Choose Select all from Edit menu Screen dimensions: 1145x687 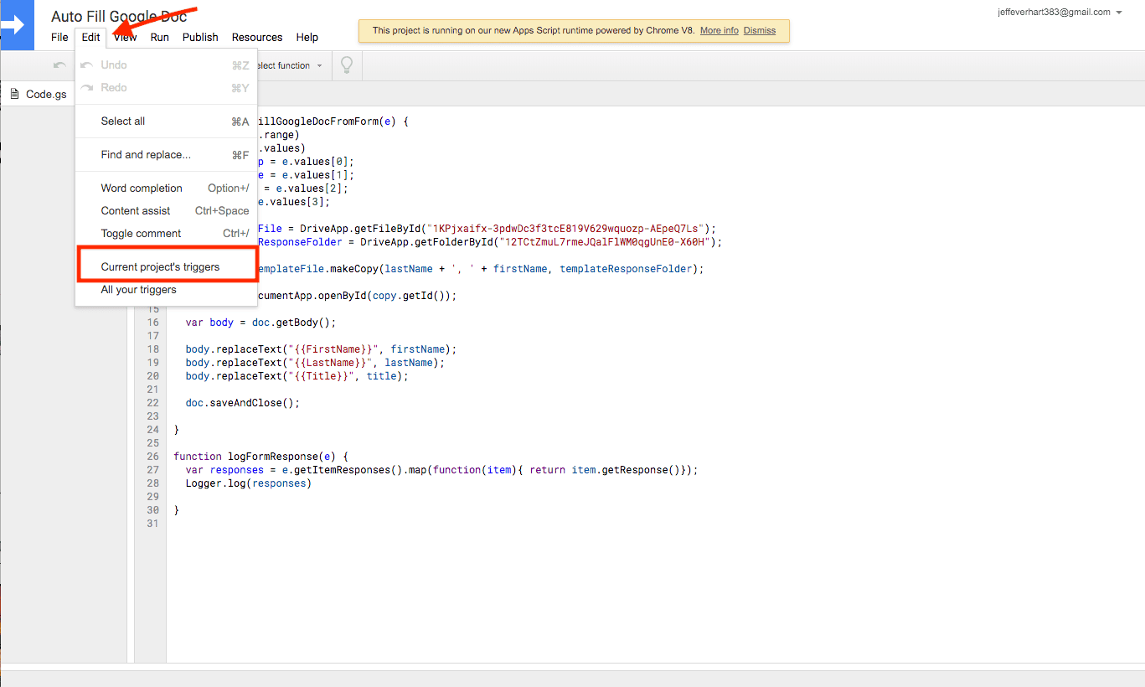click(166, 121)
